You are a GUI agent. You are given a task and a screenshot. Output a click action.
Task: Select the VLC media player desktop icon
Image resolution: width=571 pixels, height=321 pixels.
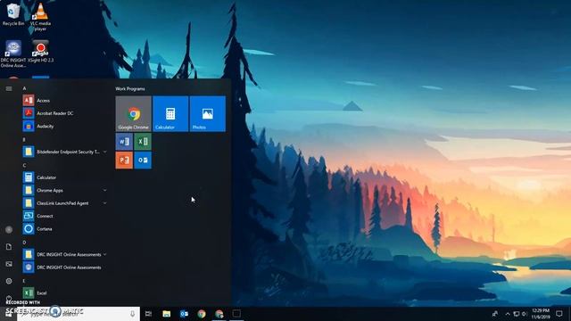click(40, 17)
